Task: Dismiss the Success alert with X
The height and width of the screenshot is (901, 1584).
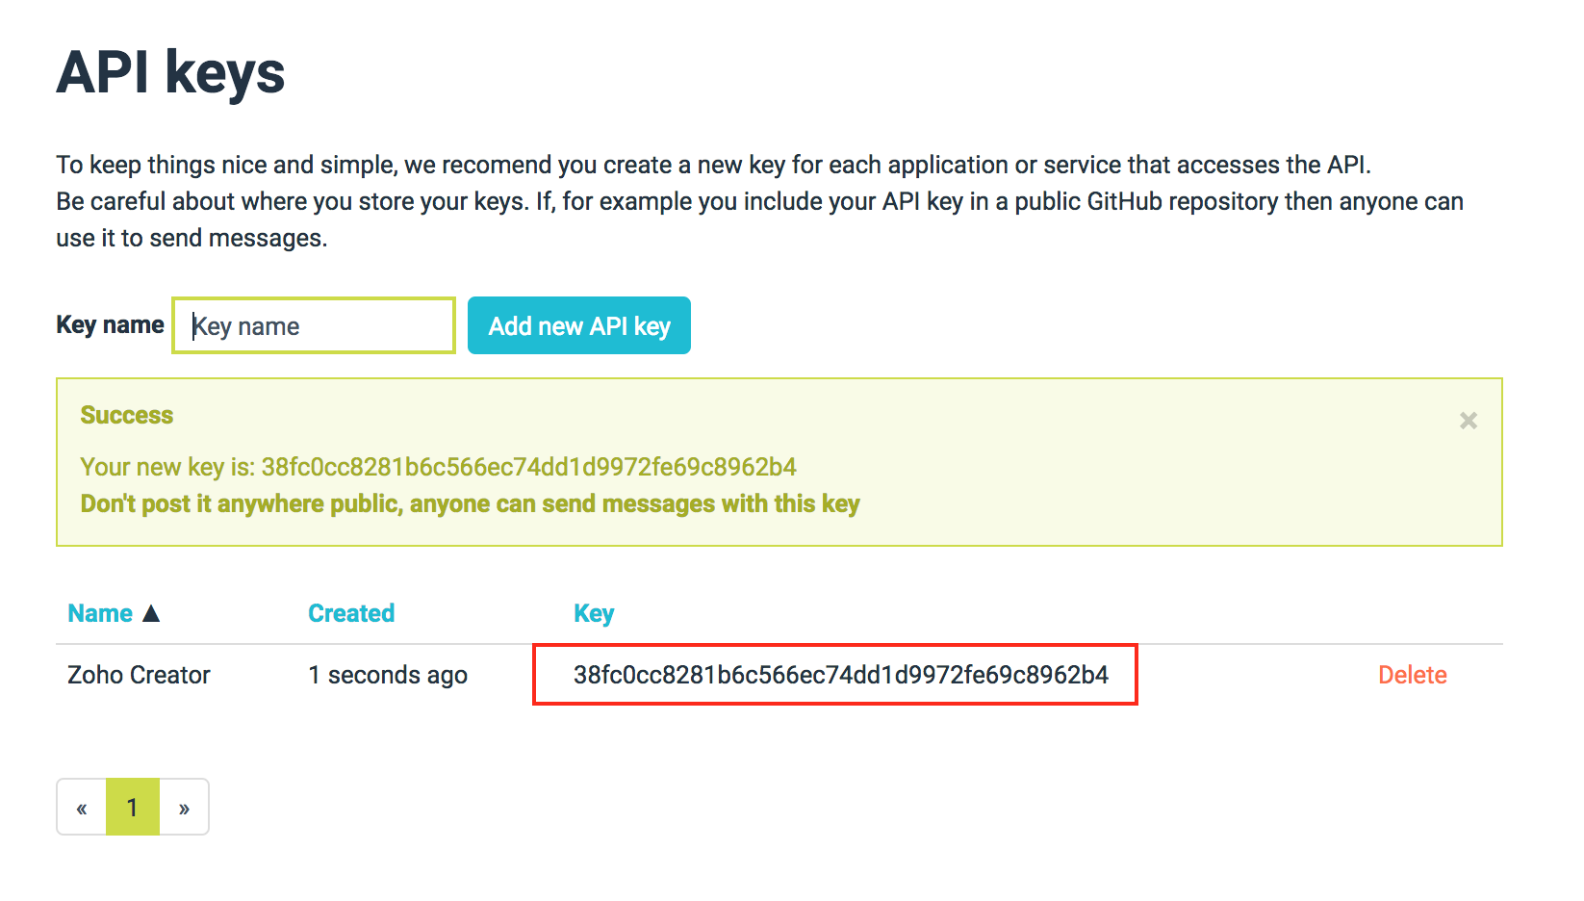Action: tap(1468, 421)
